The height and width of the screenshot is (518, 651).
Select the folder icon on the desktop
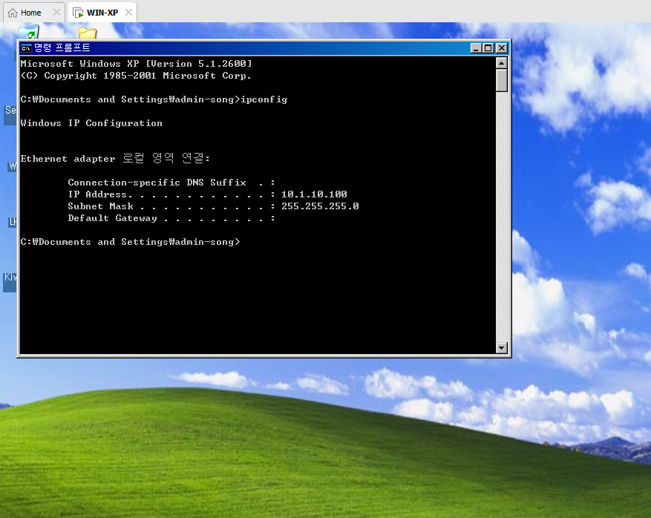click(x=88, y=33)
